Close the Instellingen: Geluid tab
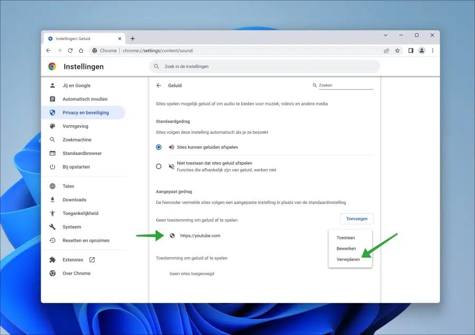 120,38
